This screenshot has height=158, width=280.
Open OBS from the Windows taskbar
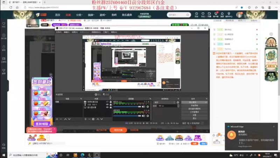(97, 155)
